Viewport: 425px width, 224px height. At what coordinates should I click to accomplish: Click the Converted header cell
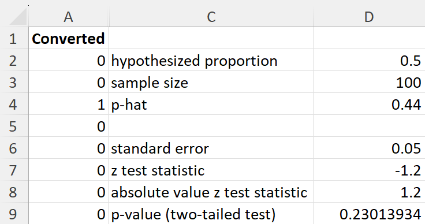click(68, 38)
